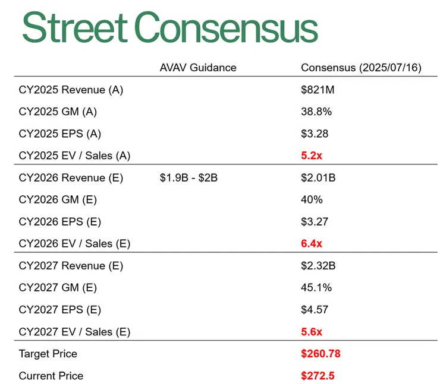Click the $260.78 target price value
The image size is (440, 384).
click(x=320, y=354)
